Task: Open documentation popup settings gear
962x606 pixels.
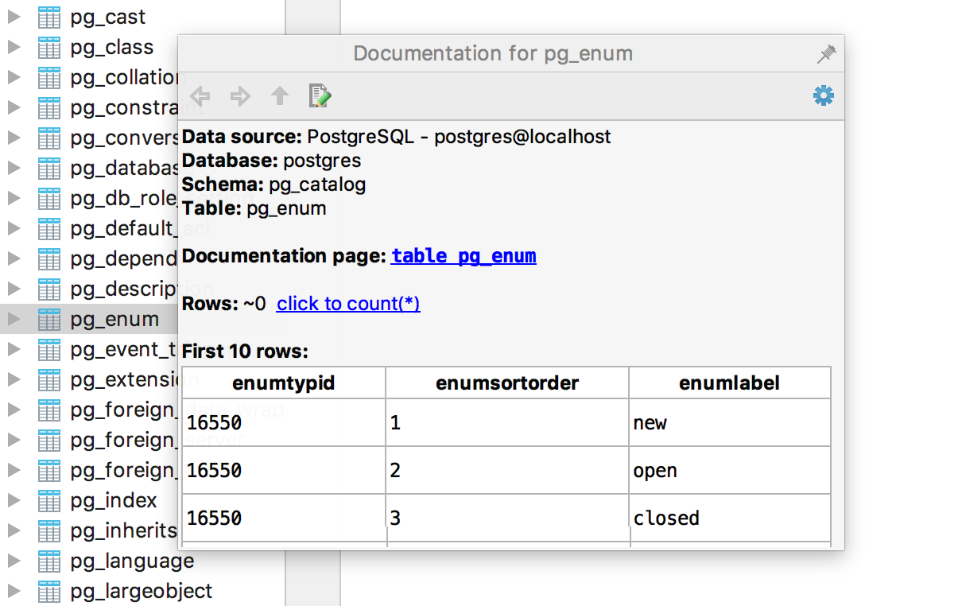Action: tap(824, 96)
